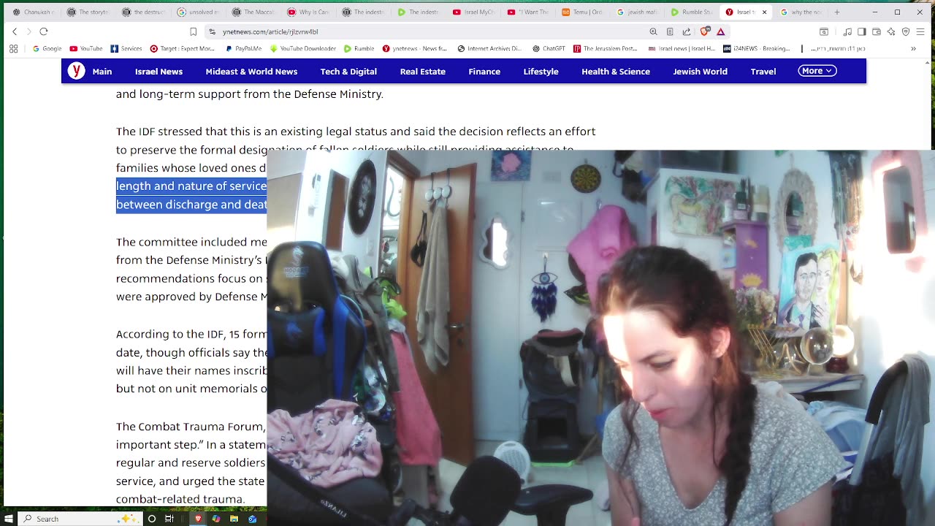This screenshot has width=935, height=526.
Task: Open Target bookmark
Action: (x=182, y=49)
